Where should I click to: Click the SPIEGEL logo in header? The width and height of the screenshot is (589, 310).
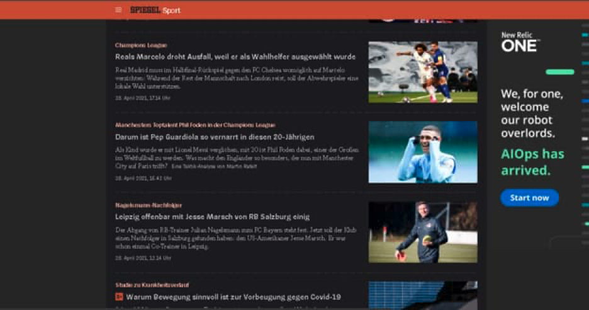coord(145,10)
